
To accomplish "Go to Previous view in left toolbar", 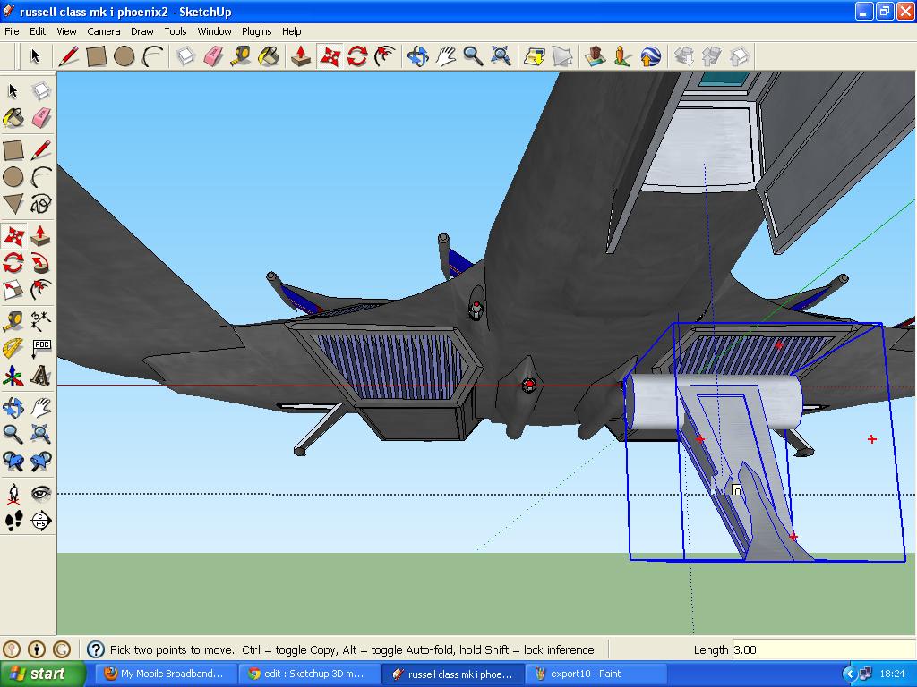I will (13, 462).
